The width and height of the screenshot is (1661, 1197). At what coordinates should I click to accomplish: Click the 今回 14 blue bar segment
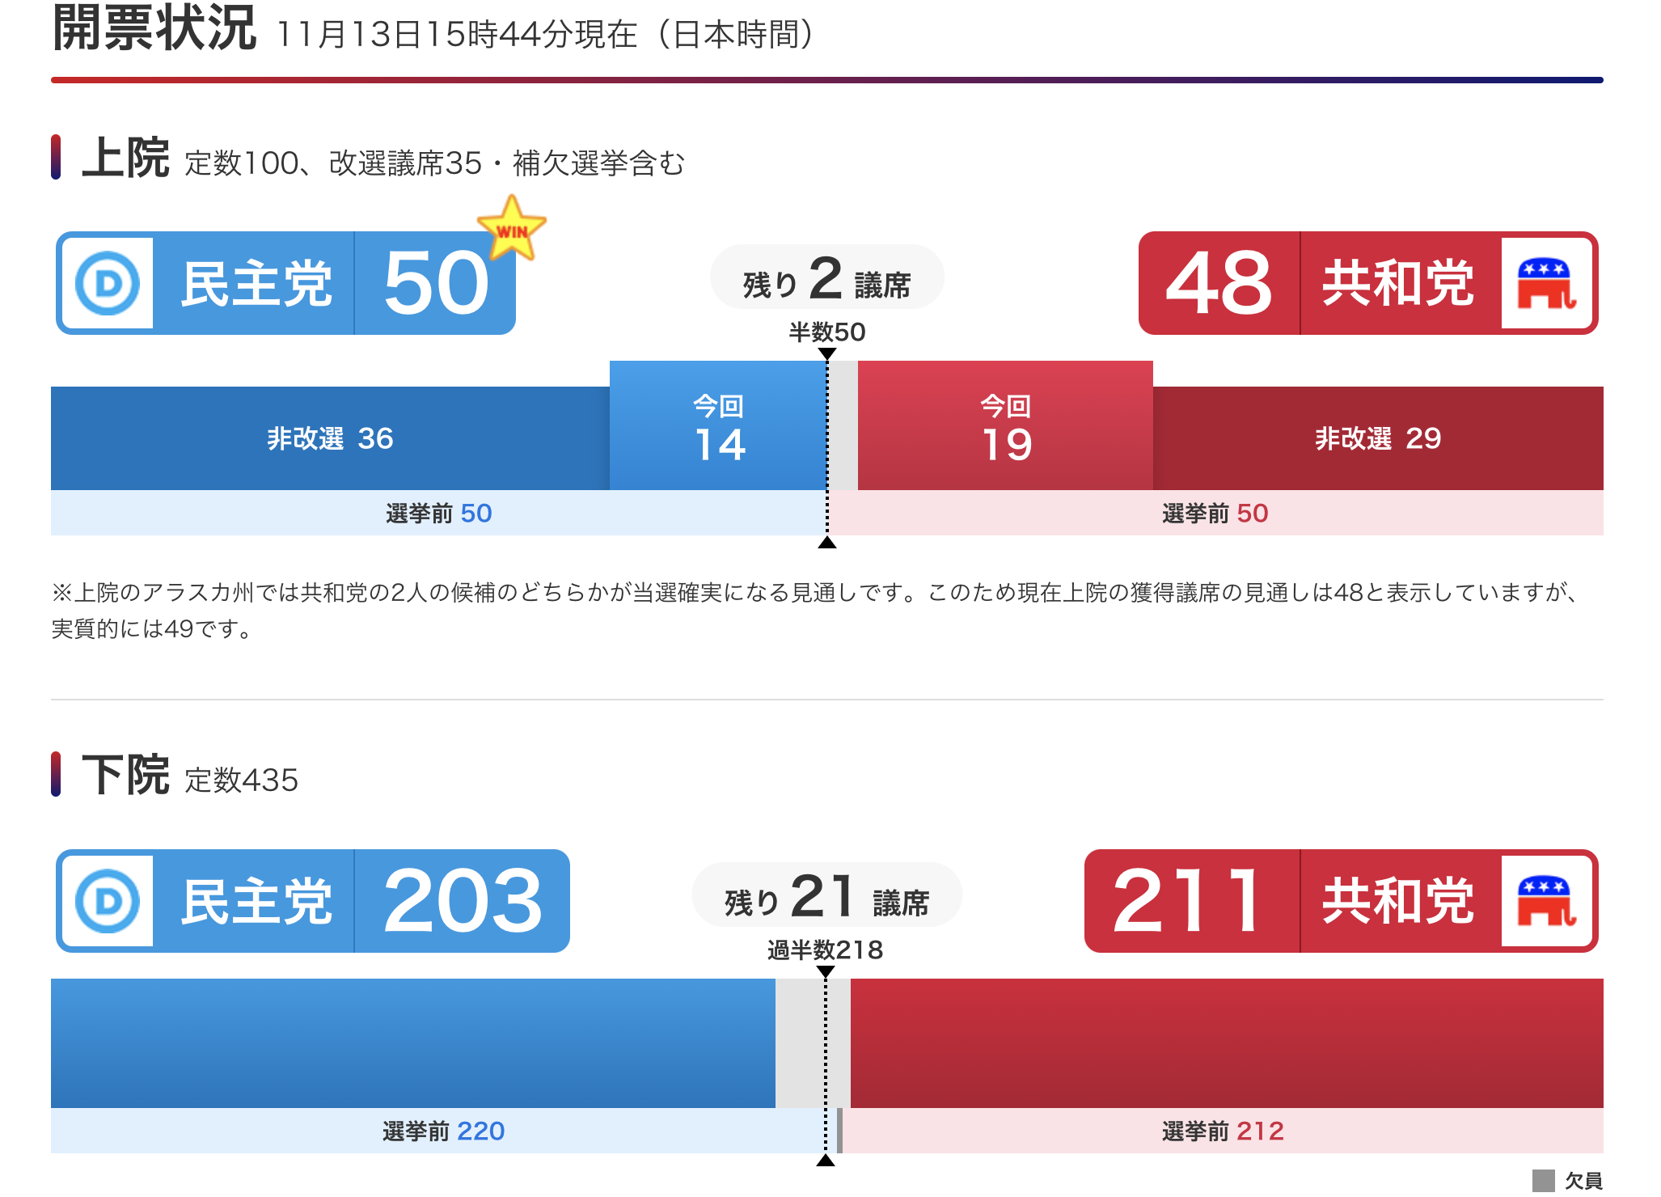coord(718,427)
